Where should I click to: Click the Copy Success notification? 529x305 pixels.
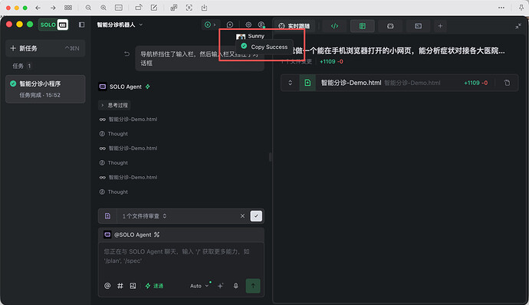click(264, 47)
